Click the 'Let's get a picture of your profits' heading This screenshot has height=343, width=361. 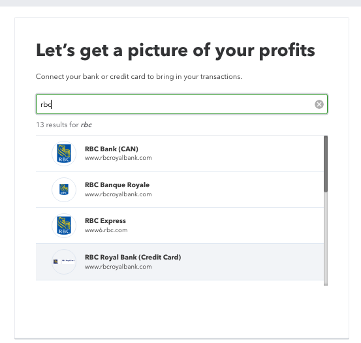coord(176,51)
